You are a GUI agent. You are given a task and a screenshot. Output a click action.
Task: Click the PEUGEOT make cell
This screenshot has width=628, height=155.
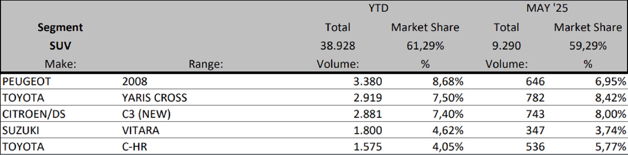26,81
